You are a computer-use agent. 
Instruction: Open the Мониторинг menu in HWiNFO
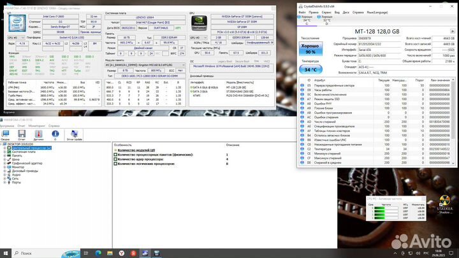pos(36,125)
